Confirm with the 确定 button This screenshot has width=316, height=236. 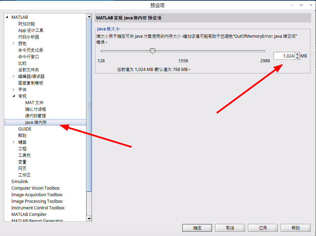tap(197, 228)
